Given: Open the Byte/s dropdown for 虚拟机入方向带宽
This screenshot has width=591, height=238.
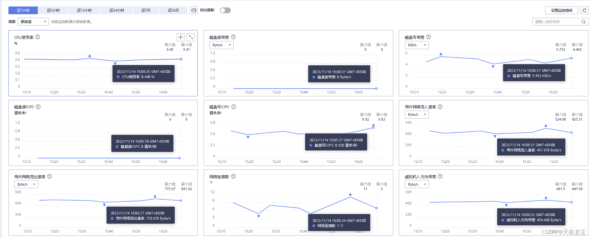Looking at the screenshot, I should [x=417, y=184].
